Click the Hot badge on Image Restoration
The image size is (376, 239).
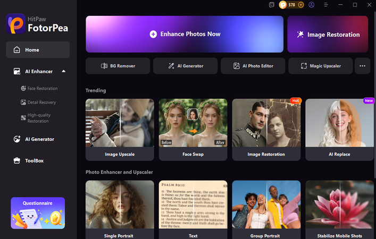[296, 100]
